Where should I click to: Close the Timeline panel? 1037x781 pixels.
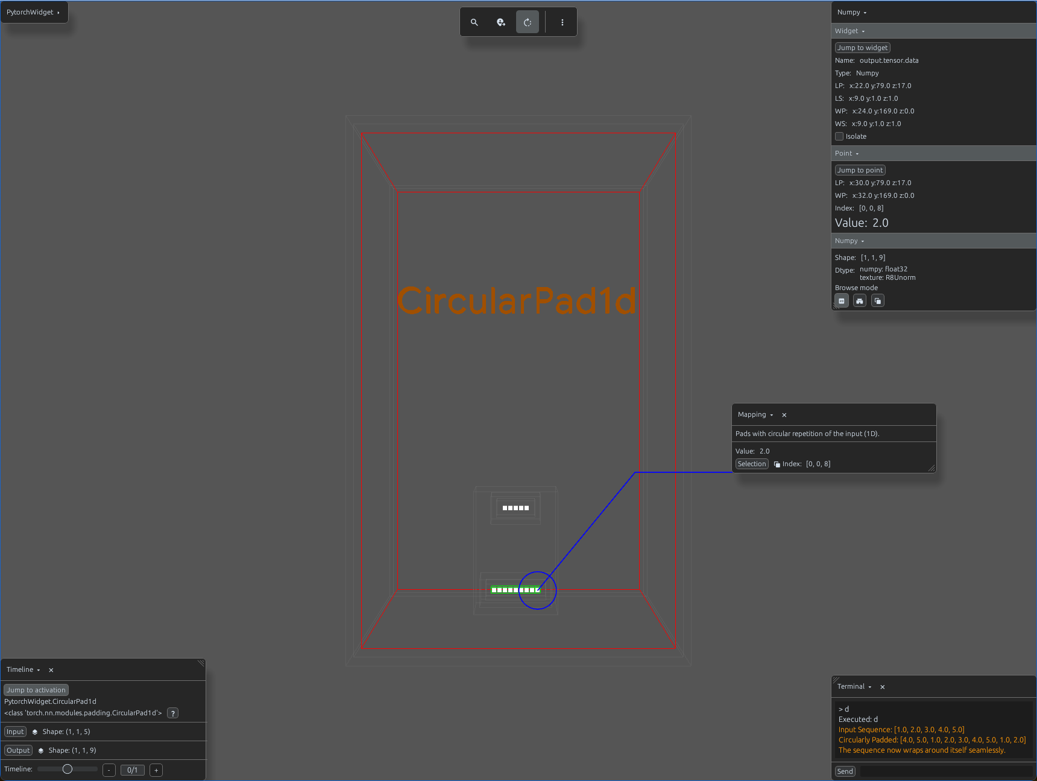51,670
